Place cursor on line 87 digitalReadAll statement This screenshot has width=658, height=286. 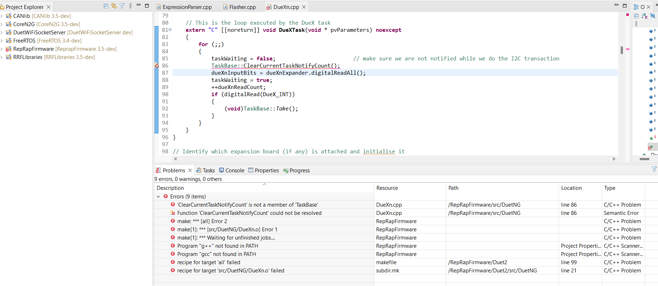pos(288,73)
